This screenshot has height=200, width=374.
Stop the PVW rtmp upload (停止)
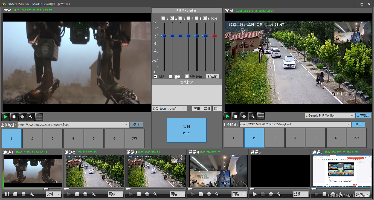(137, 125)
